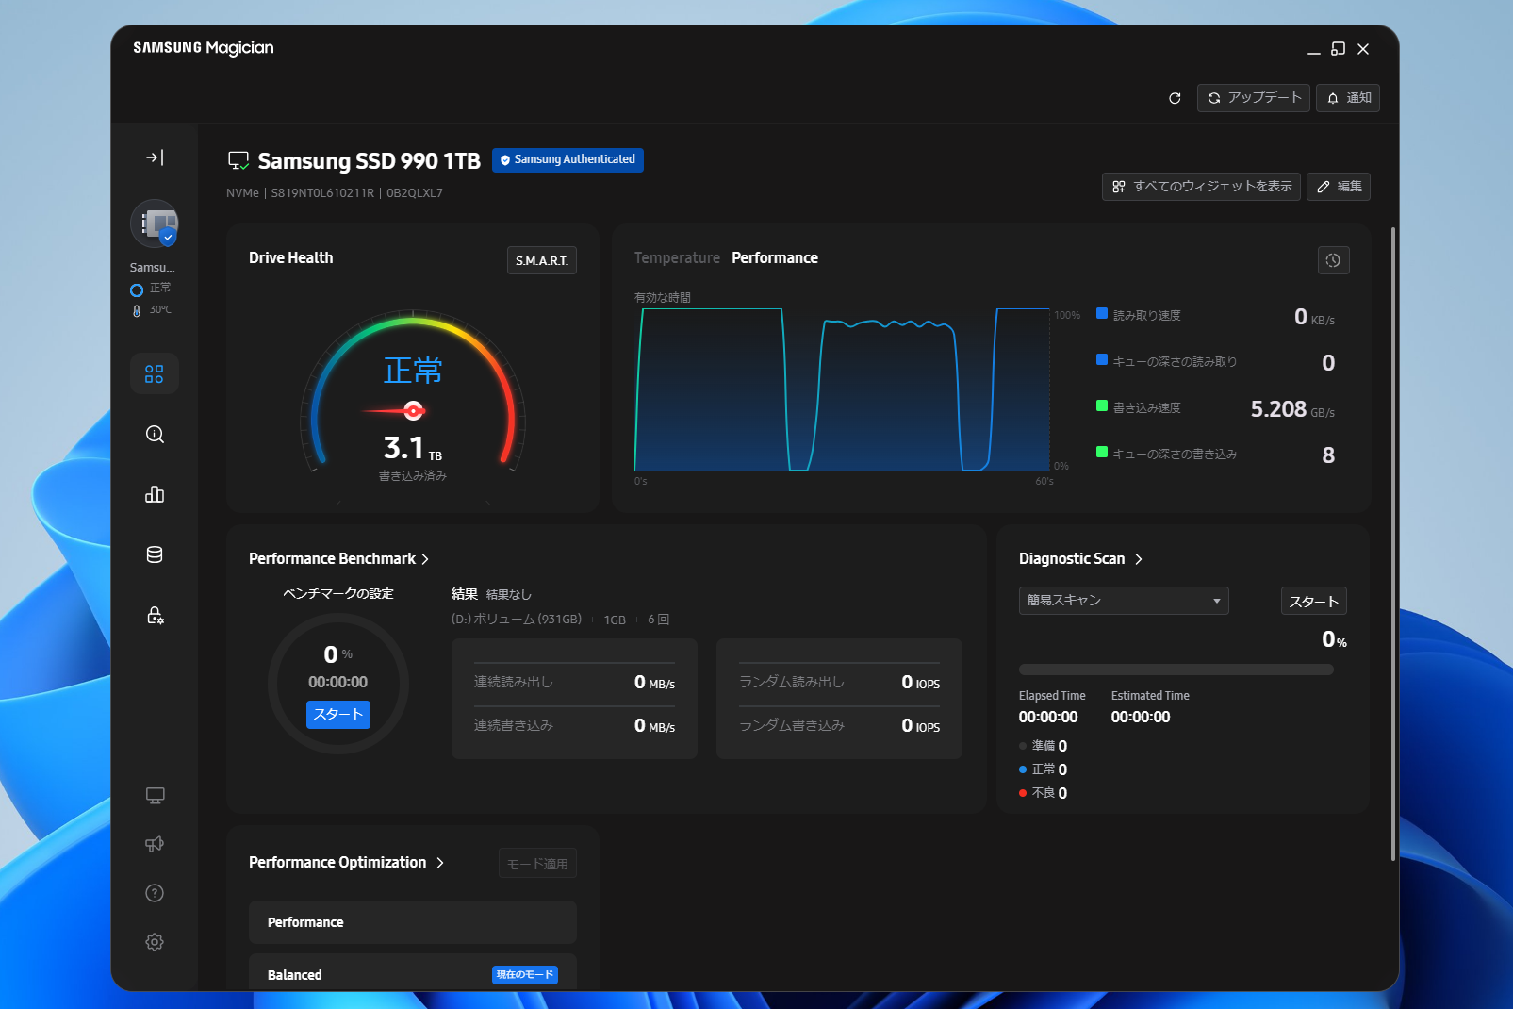Image resolution: width=1513 pixels, height=1009 pixels.
Task: Click the Samsung Authenticated badge
Action: (567, 160)
